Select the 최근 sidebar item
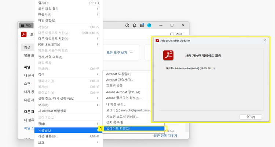275x147 pixels. pos(28,47)
